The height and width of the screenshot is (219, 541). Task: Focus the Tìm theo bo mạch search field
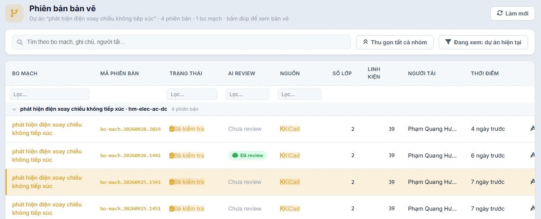181,42
